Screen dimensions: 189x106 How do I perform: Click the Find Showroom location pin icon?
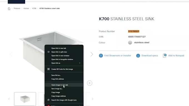[101, 56]
